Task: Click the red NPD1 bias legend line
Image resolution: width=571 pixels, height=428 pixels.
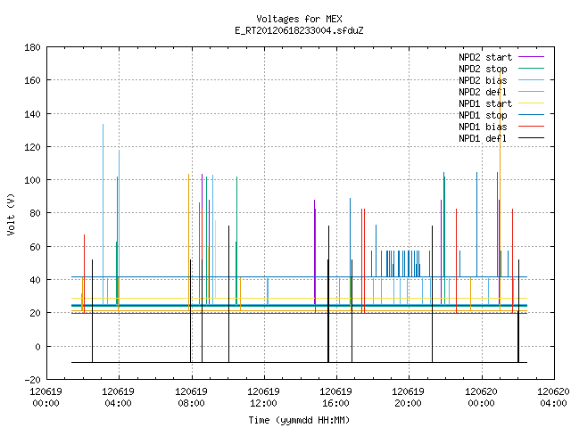Action: 531,127
